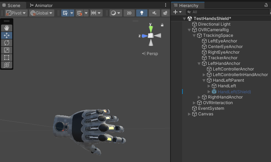
Task: Open Global handle rotation dropdown
Action: click(41, 13)
